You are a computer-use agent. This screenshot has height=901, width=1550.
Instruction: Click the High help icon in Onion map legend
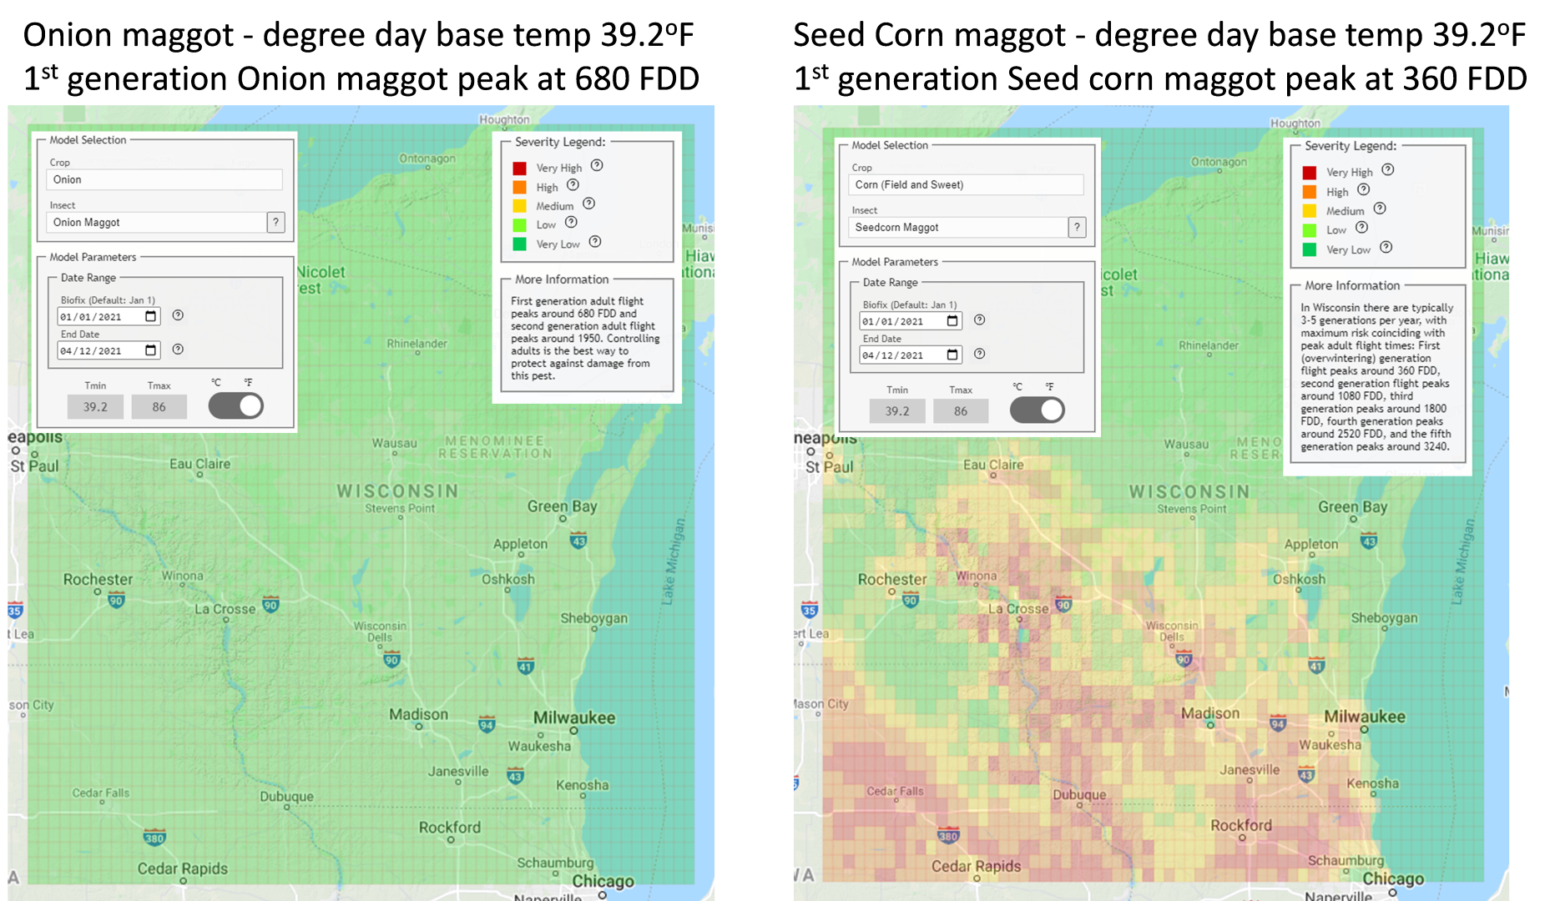click(573, 185)
